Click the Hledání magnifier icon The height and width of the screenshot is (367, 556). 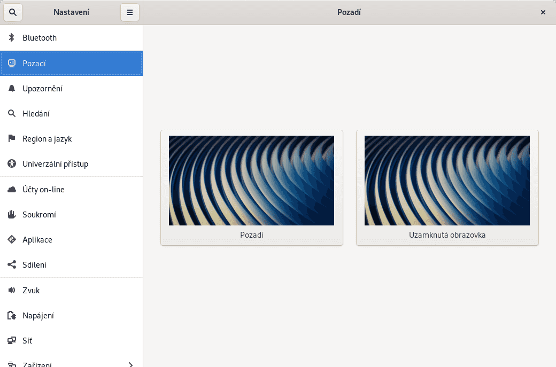coord(12,113)
